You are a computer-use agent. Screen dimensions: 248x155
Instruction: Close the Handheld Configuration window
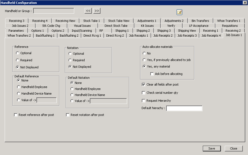(x=245, y=2)
